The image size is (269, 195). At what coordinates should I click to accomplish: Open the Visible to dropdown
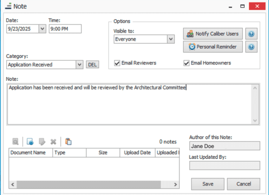pos(171,39)
